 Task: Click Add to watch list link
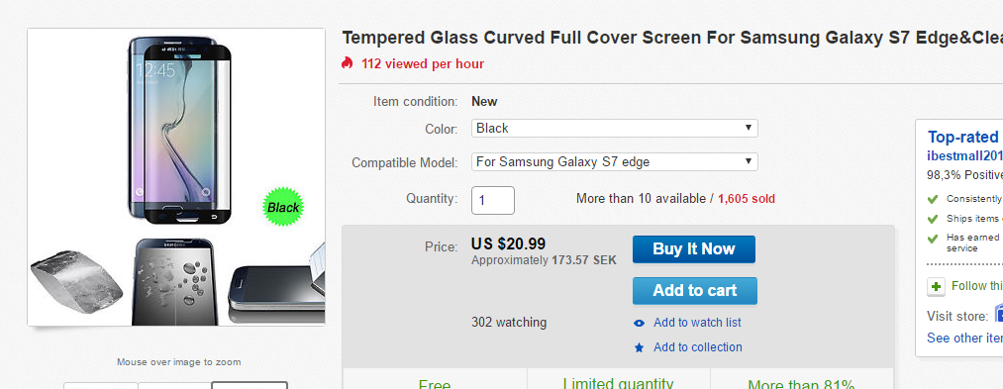tap(697, 323)
